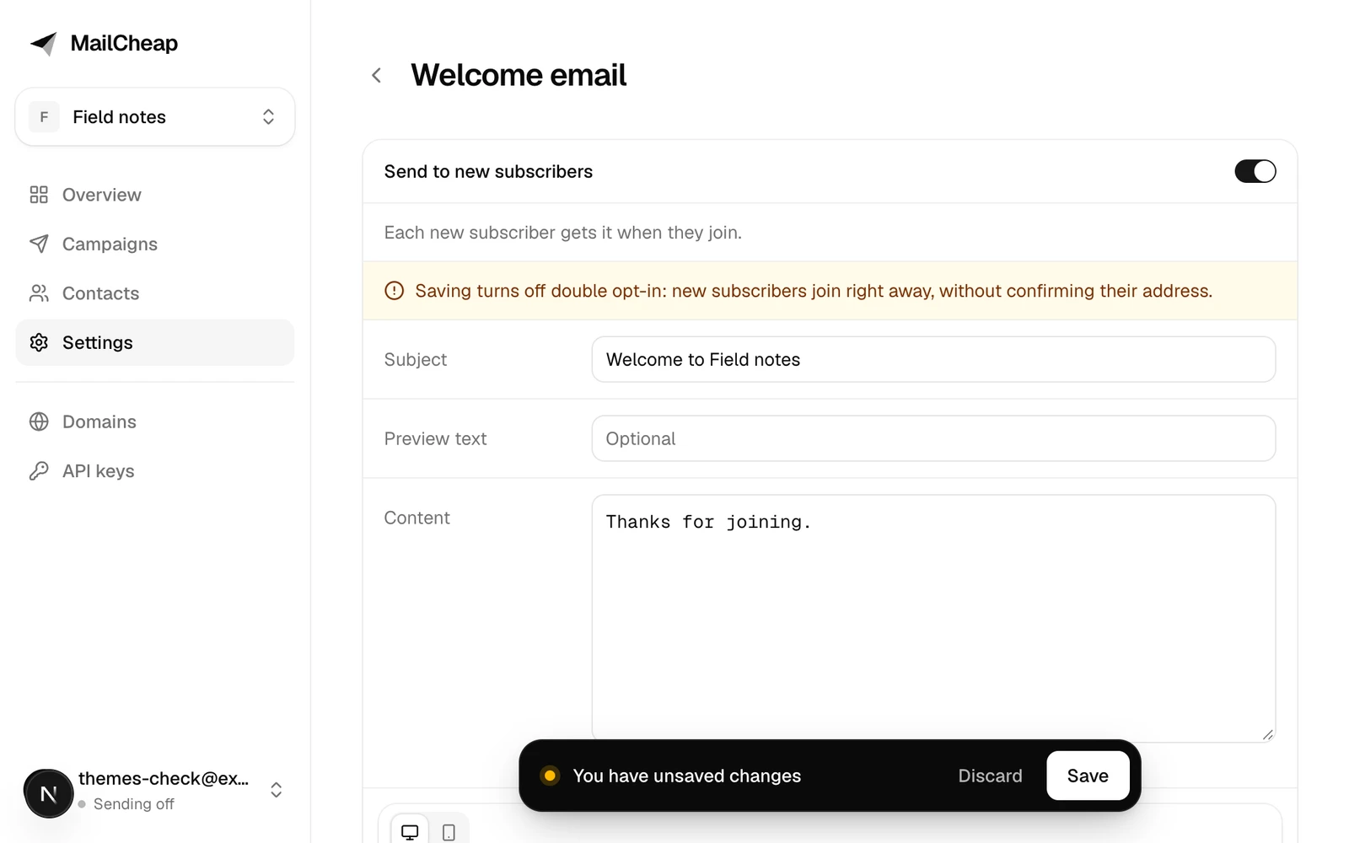Viewport: 1349px width, 843px height.
Task: Open the Field notes workspace switcher
Action: [155, 117]
